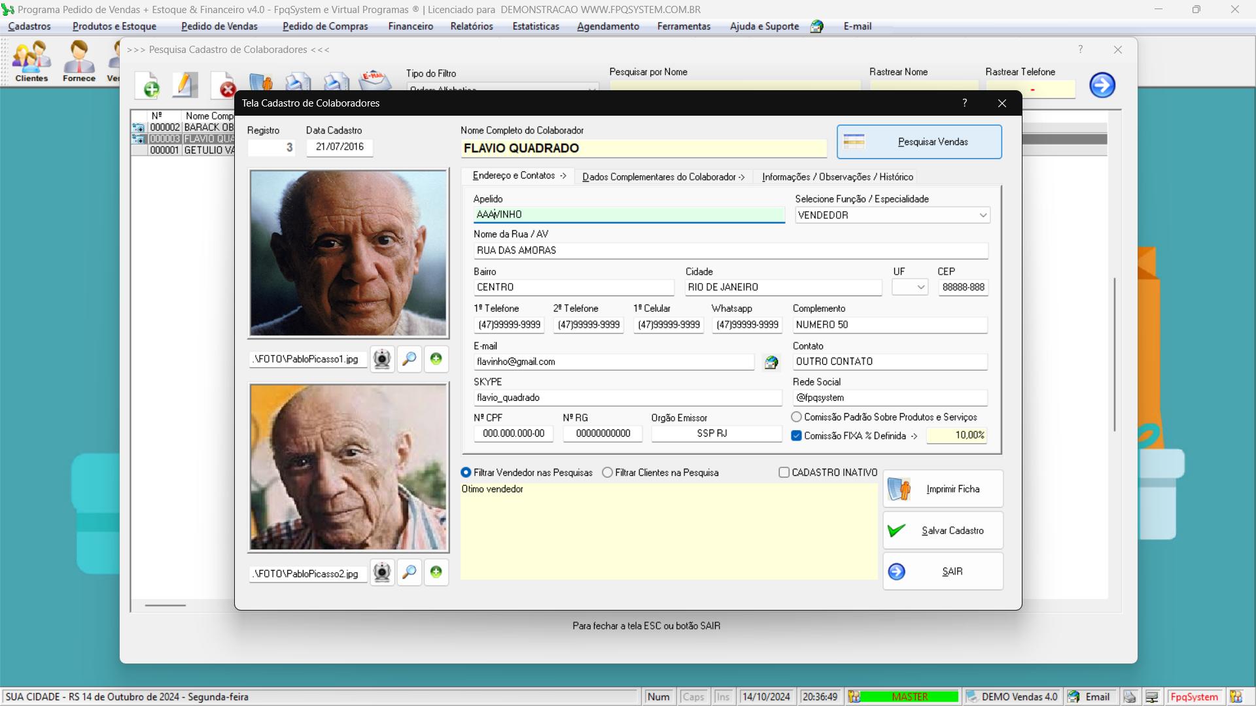This screenshot has width=1256, height=706.
Task: Click help question mark in Pesquisa window
Action: point(1080,49)
